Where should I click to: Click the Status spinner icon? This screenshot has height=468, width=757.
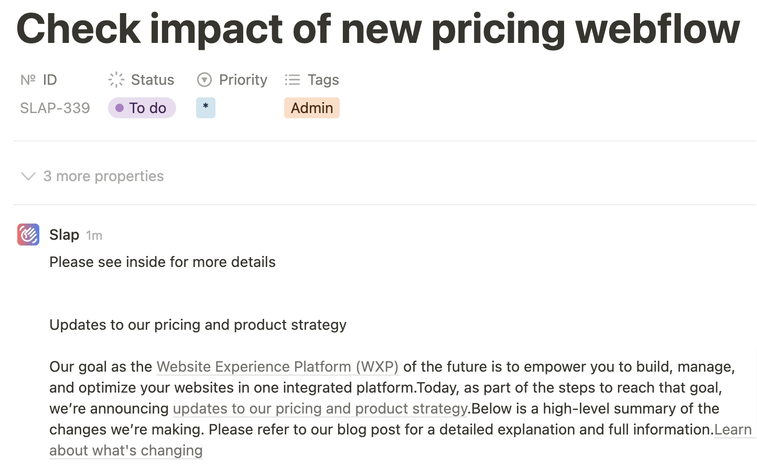click(x=116, y=80)
